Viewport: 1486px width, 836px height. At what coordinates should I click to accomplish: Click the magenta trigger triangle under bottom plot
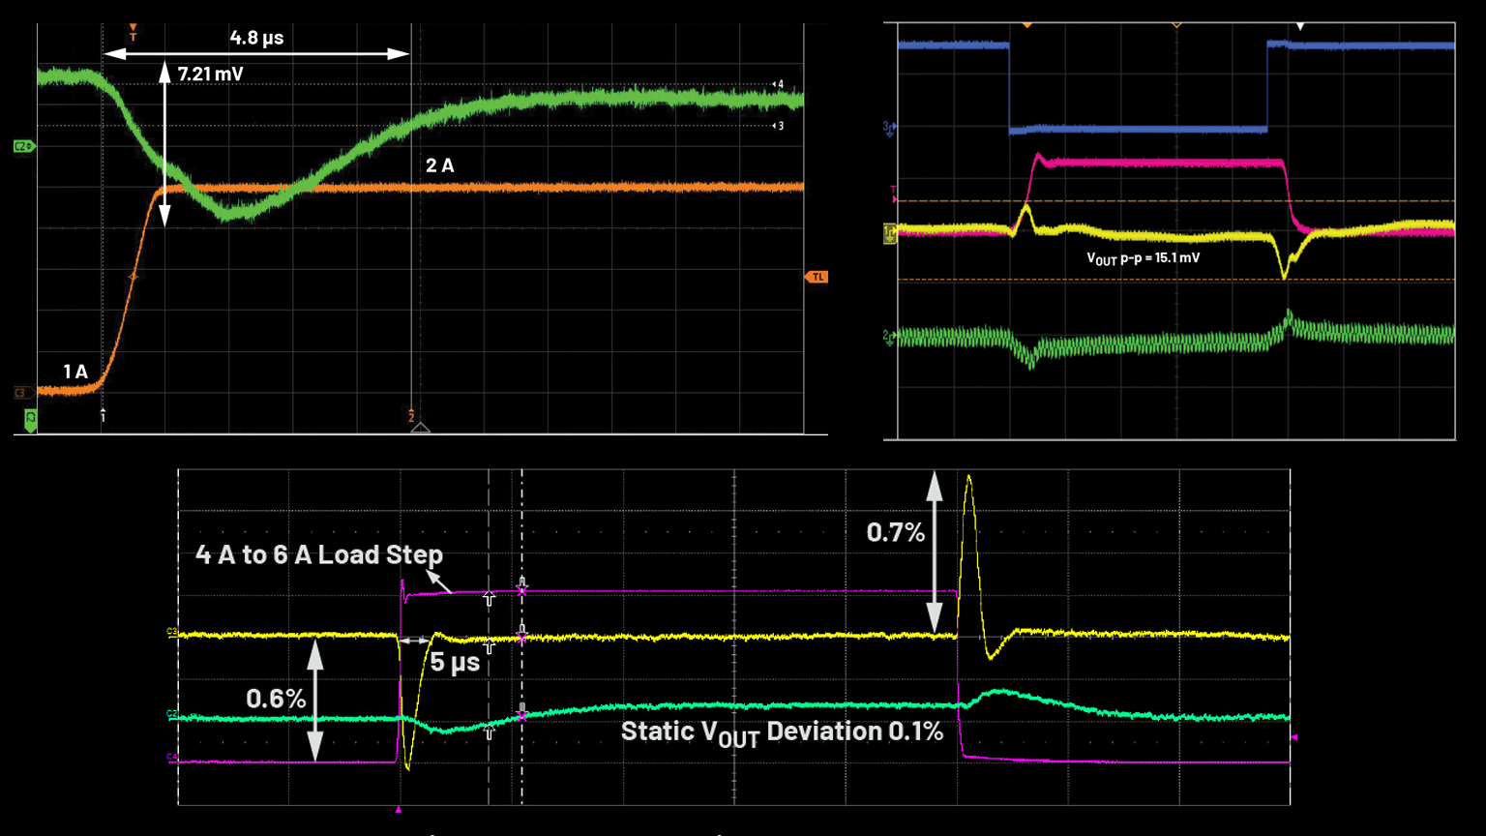(399, 809)
